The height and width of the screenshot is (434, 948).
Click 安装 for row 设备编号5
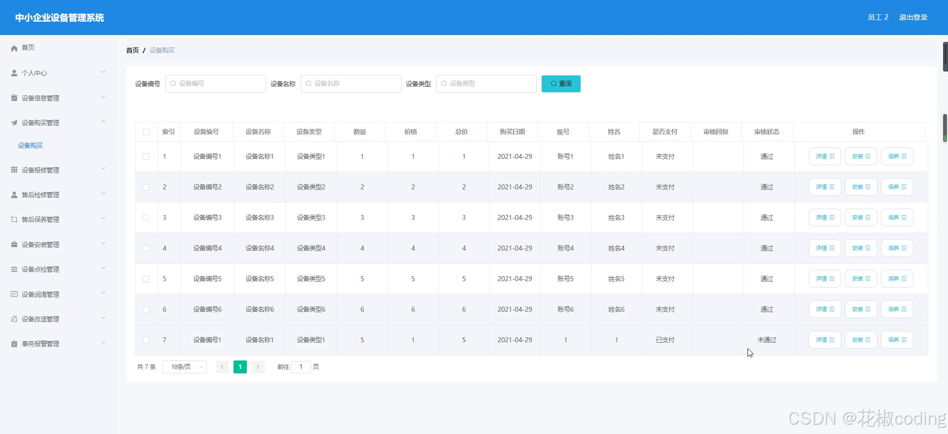pos(861,279)
